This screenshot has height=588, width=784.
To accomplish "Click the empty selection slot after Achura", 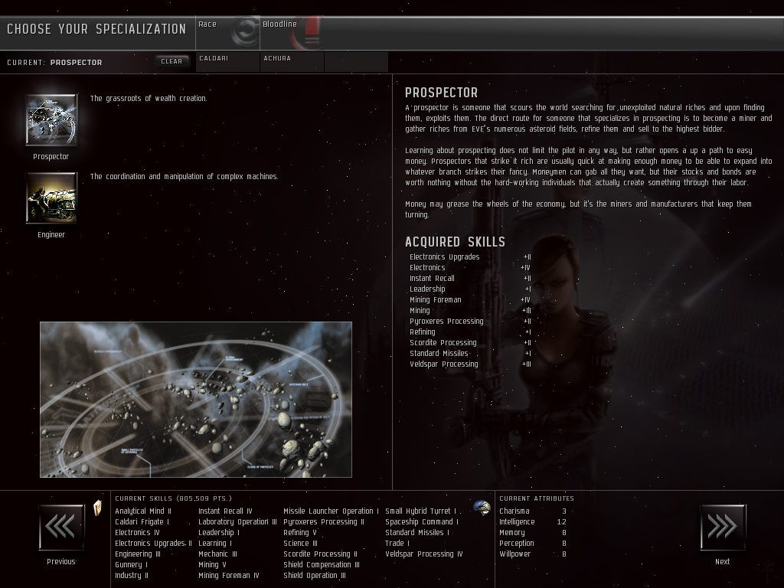I will click(357, 62).
